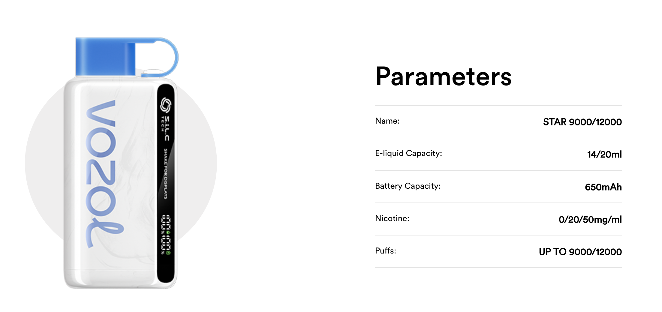Click the blue VOZOL logo on device
This screenshot has height=312, width=662.
pos(104,174)
